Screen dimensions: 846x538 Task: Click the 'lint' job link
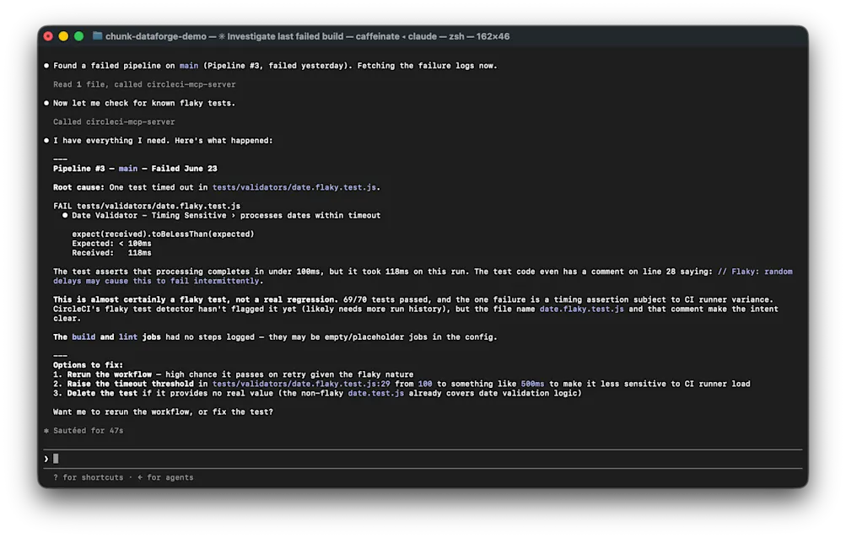tap(128, 336)
